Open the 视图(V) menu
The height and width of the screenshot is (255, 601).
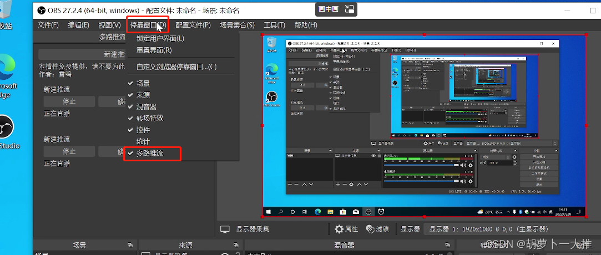coord(110,25)
